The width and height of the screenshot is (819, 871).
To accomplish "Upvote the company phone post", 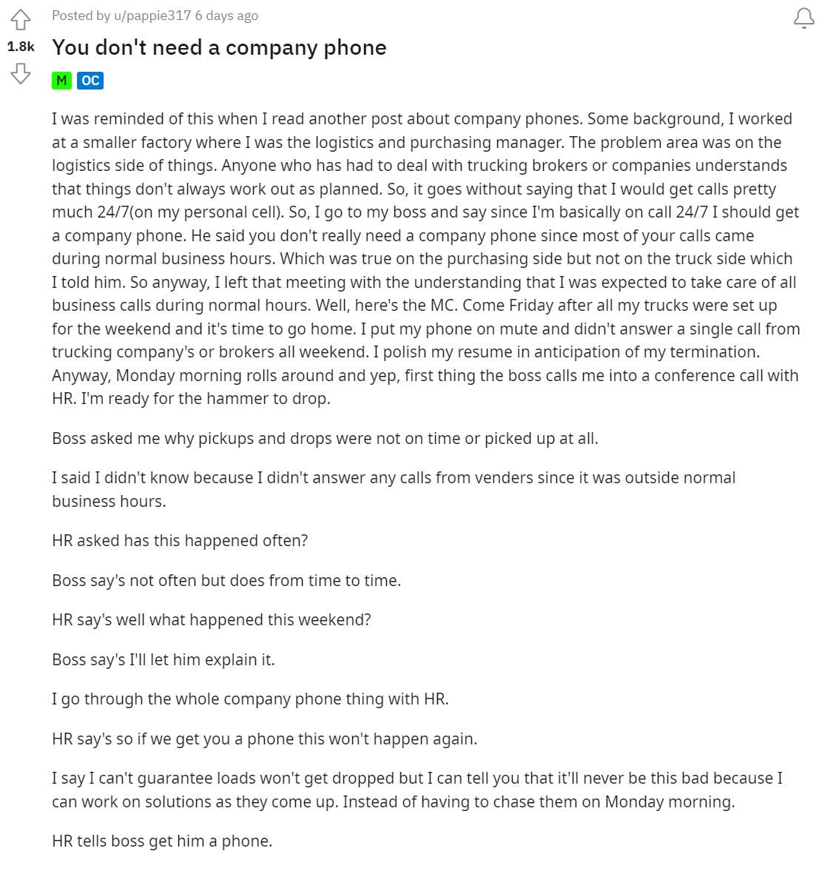I will tap(21, 19).
